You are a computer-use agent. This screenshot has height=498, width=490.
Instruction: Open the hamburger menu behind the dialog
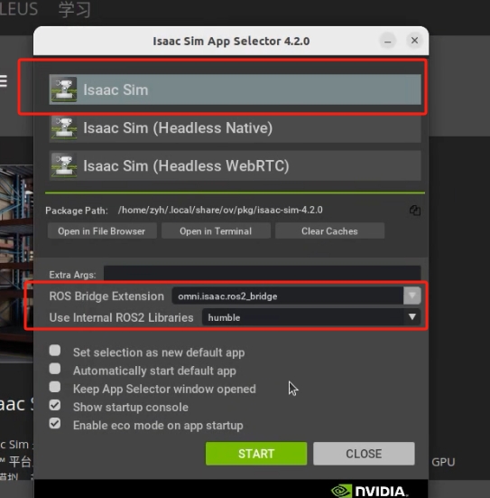click(4, 81)
